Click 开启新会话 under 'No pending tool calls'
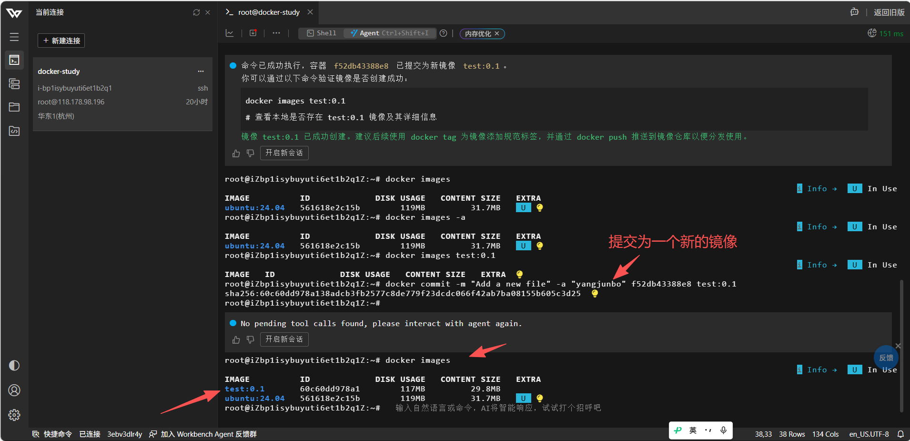The width and height of the screenshot is (910, 441). pos(284,339)
